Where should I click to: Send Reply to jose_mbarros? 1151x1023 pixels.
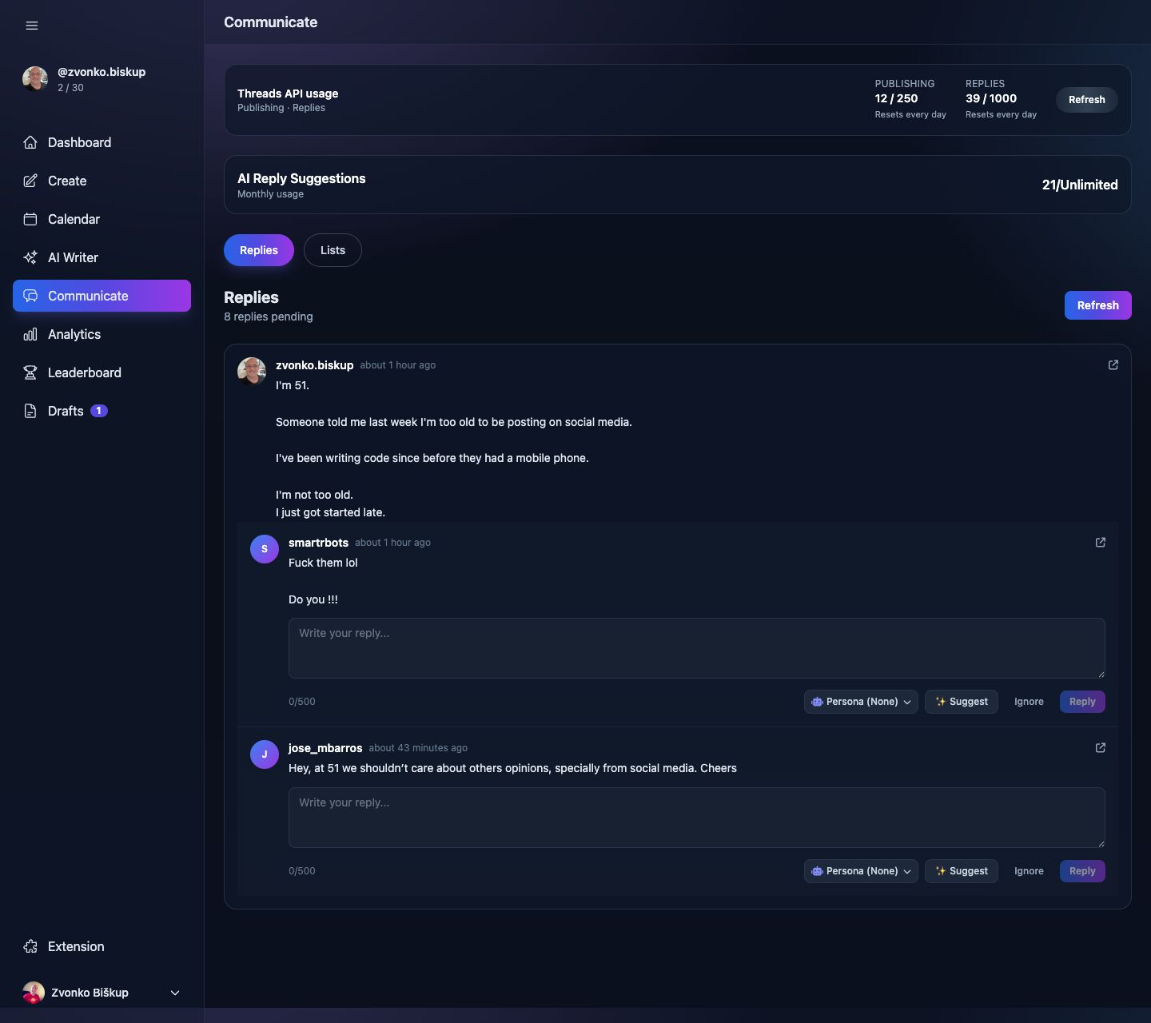coord(1082,871)
